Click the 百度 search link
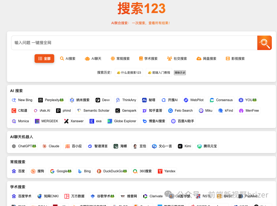Screen dimensions: 277x206 click(18, 171)
